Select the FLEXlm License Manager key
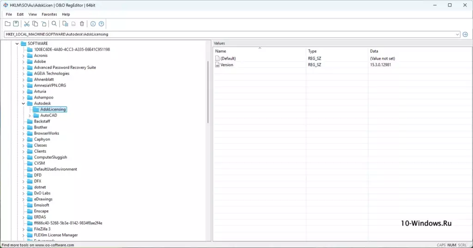This screenshot has height=248, width=473. 56,235
